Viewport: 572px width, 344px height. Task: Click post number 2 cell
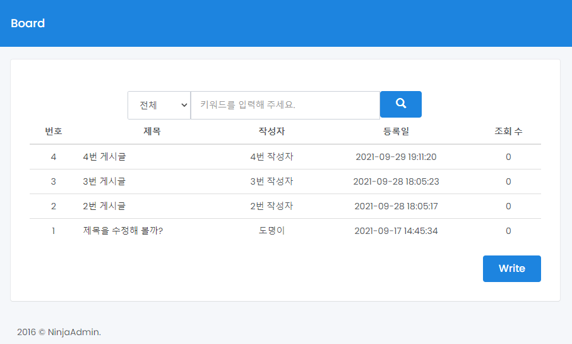click(53, 206)
